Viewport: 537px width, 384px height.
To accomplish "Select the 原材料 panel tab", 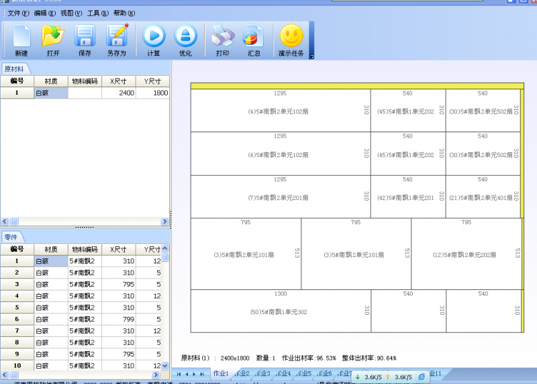I will 14,69.
